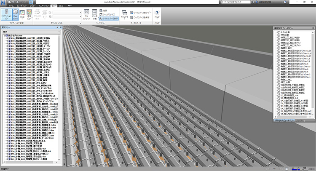Click the Print icon in quick access toolbar

coord(17,2)
